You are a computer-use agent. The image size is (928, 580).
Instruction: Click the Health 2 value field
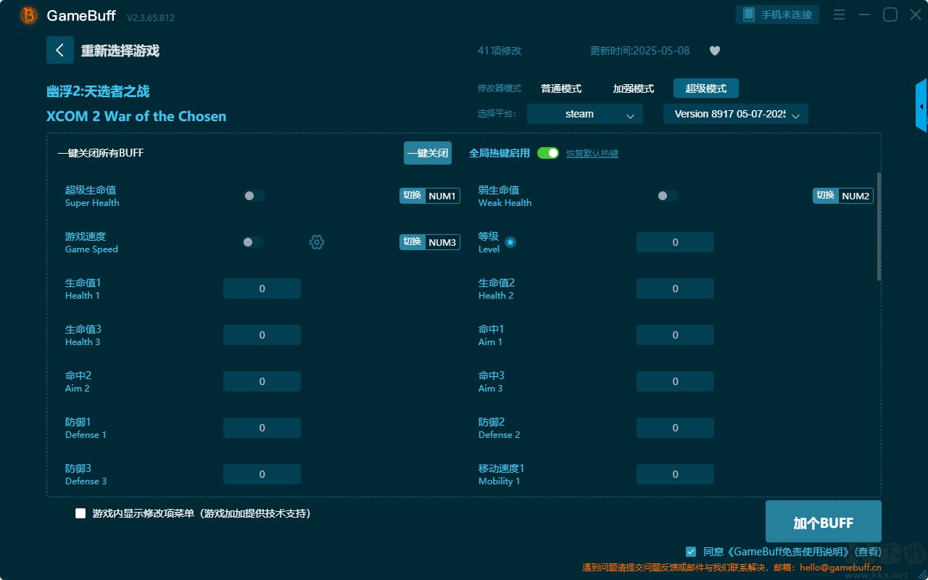[675, 289]
